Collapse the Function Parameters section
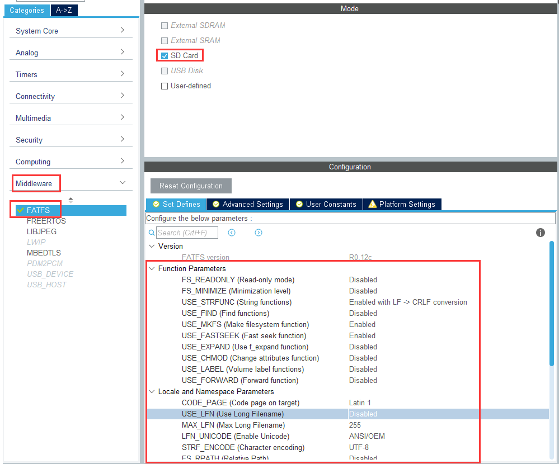Screen dimensions: 559x464 tap(152, 268)
